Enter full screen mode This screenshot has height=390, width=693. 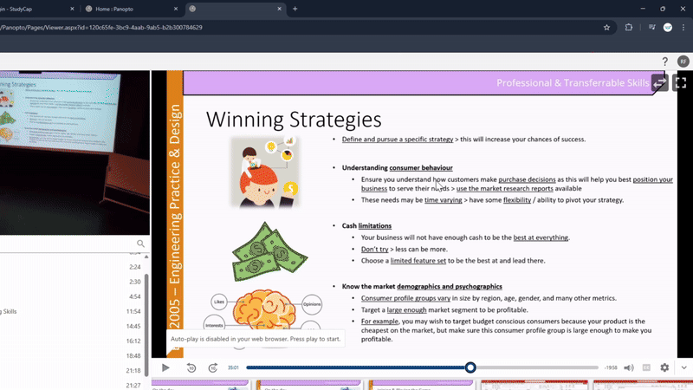coord(681,82)
